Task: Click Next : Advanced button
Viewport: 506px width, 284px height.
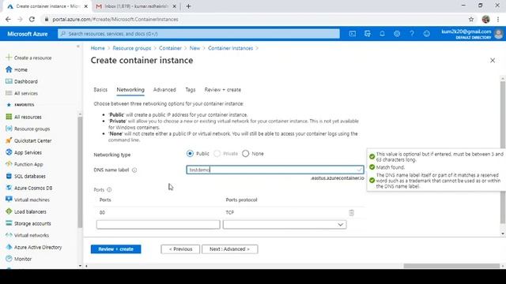Action: click(x=230, y=249)
